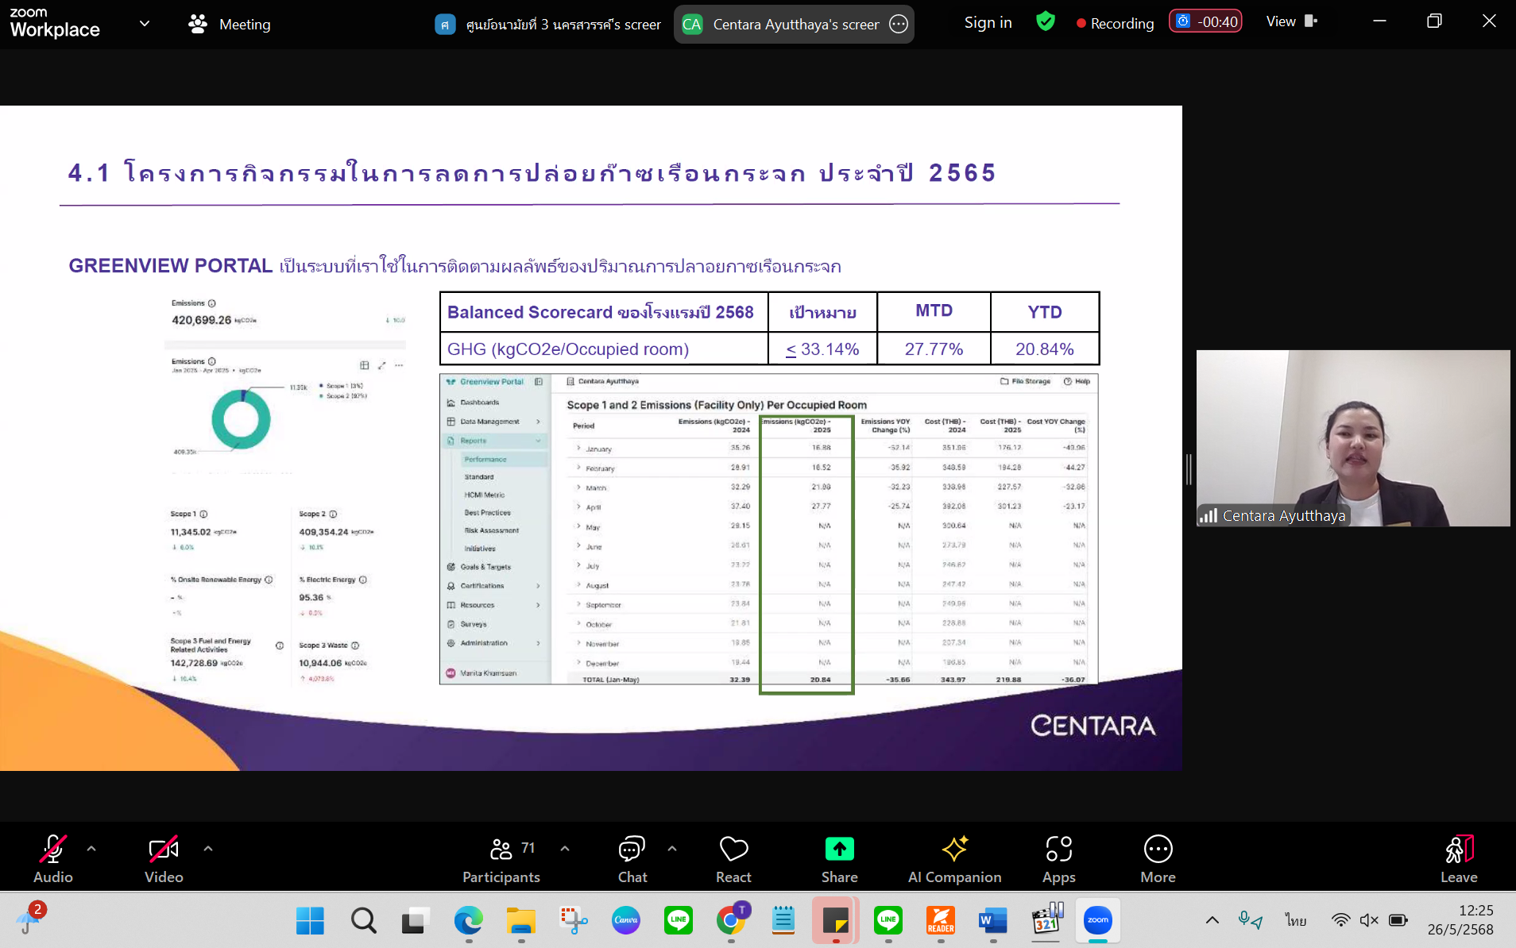Click panel divider handle beside video thumbnail
The height and width of the screenshot is (948, 1516).
click(x=1189, y=469)
